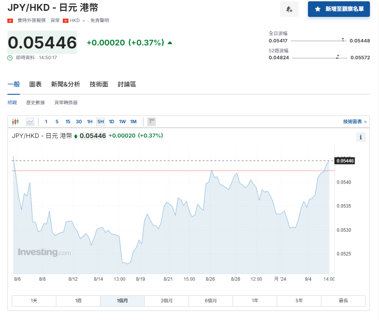This screenshot has width=379, height=320.
Task: Activate the 1個月 range option
Action: point(122,301)
